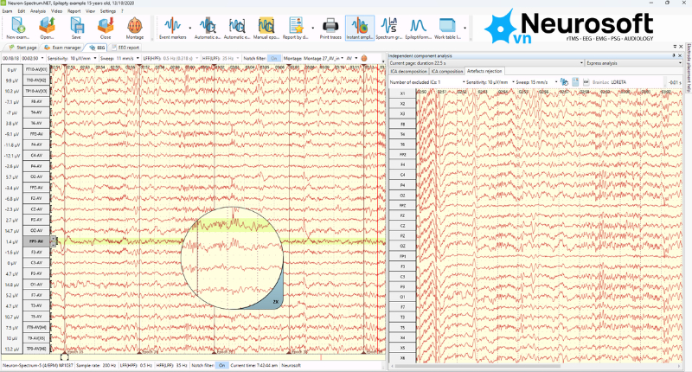Open the Analysis menu

coord(37,11)
